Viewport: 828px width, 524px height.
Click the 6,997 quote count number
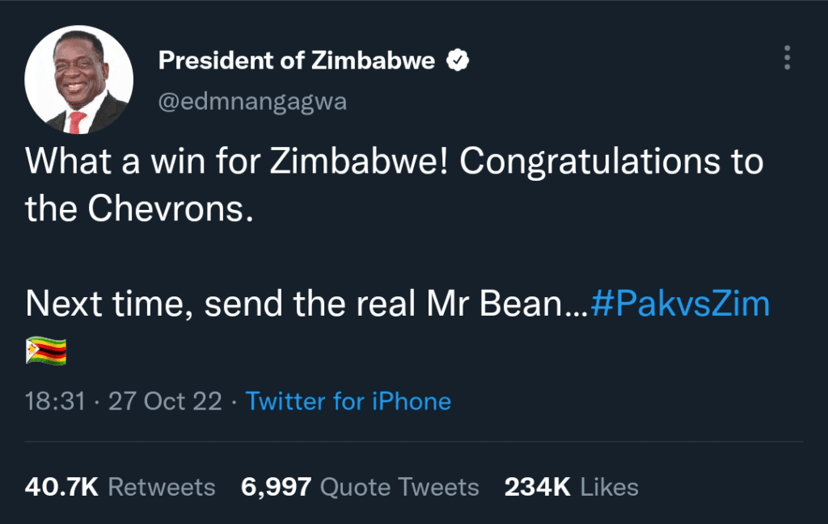tap(276, 487)
